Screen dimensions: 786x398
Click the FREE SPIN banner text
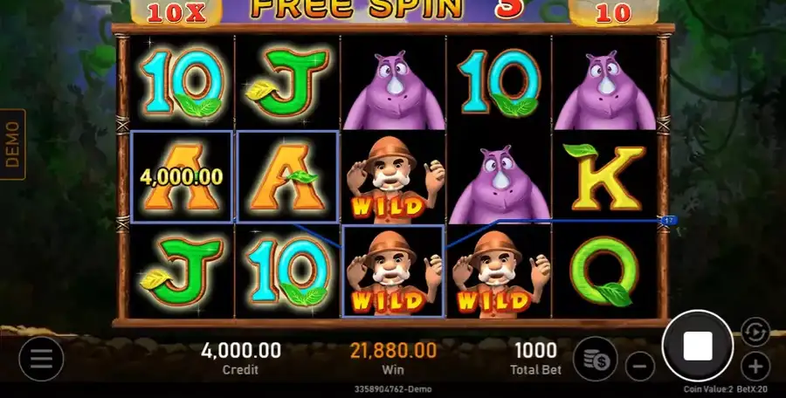(356, 10)
